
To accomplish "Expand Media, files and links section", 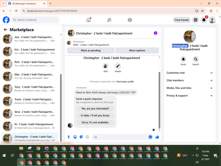I will pos(190,88).
